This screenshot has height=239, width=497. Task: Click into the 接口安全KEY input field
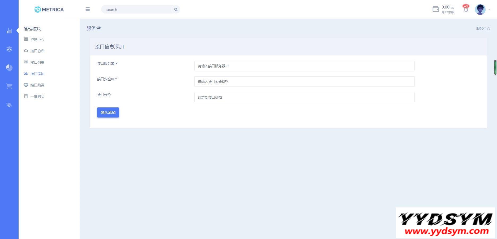(x=304, y=82)
